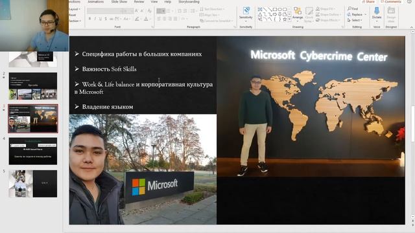Click the Comments button
Screen dimensions: 415x233
(x=390, y=1)
